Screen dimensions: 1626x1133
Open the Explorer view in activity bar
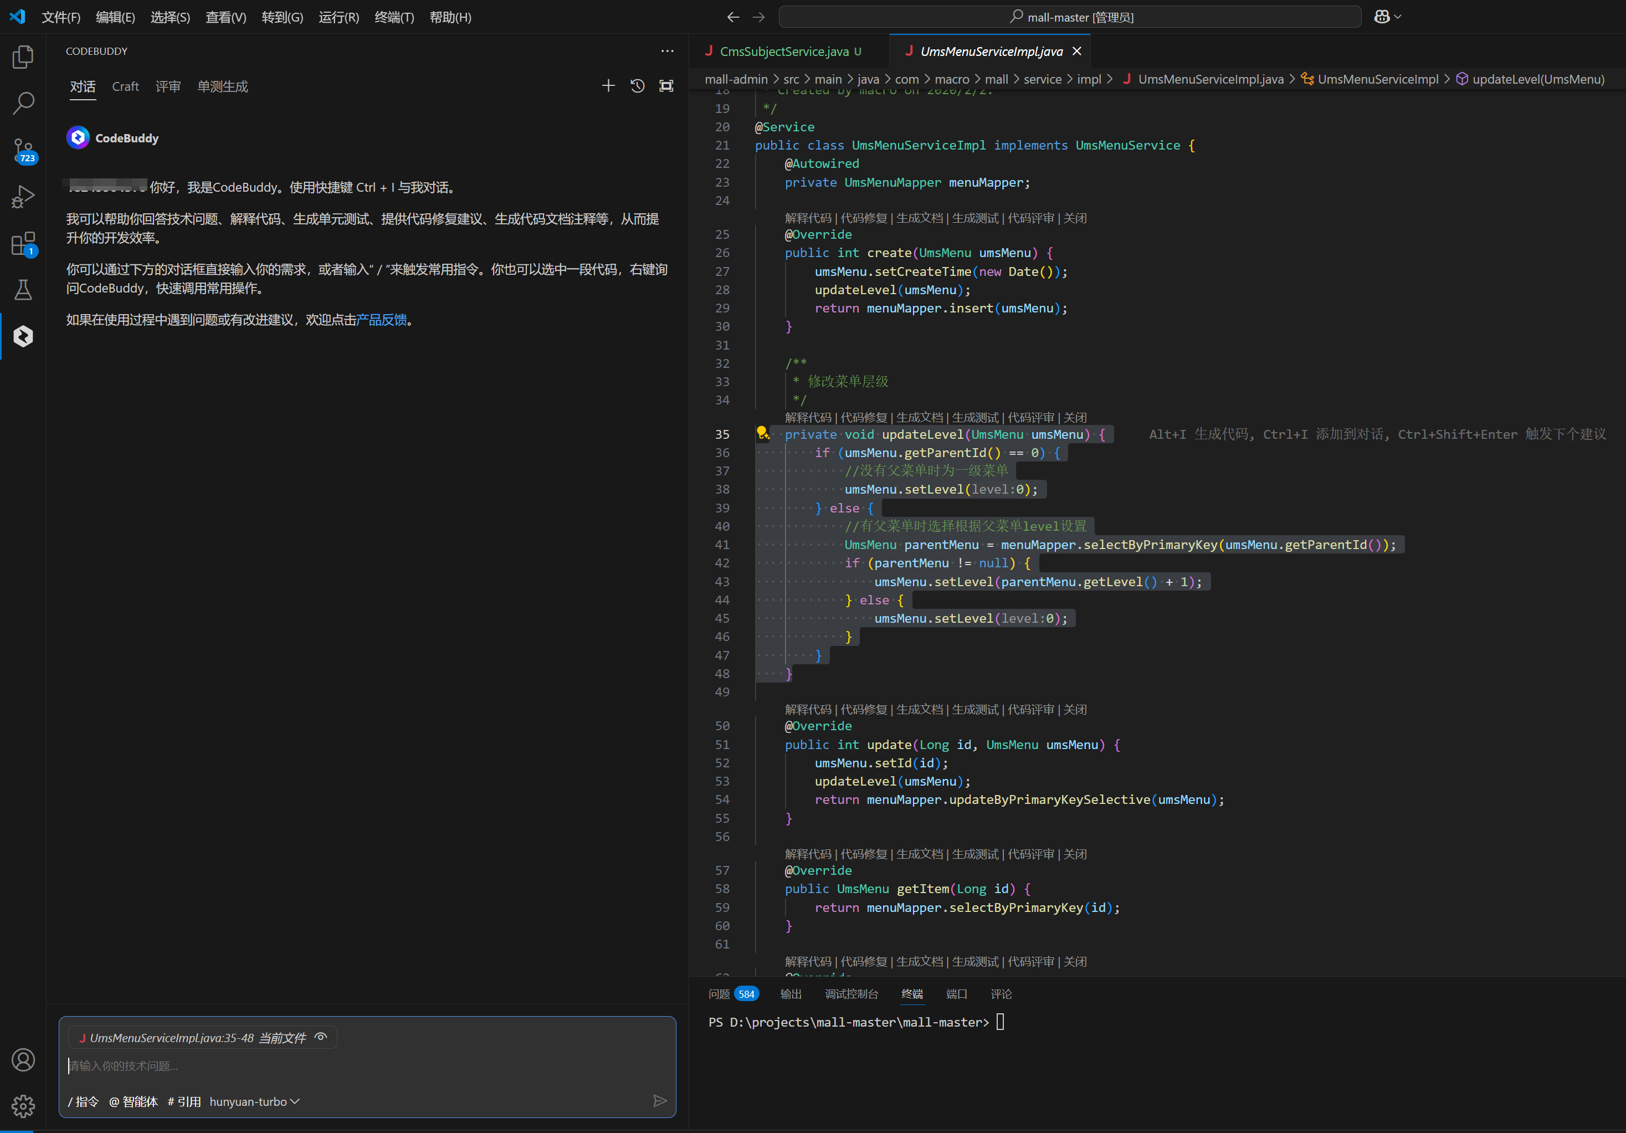pos(23,57)
